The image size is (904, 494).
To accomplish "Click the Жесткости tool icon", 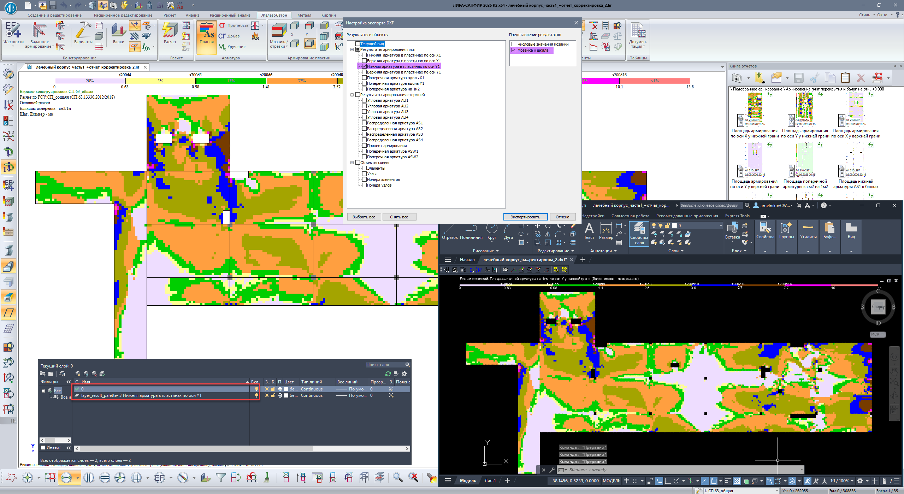I will (13, 30).
